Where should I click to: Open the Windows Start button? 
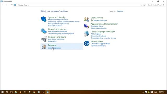point(2,92)
